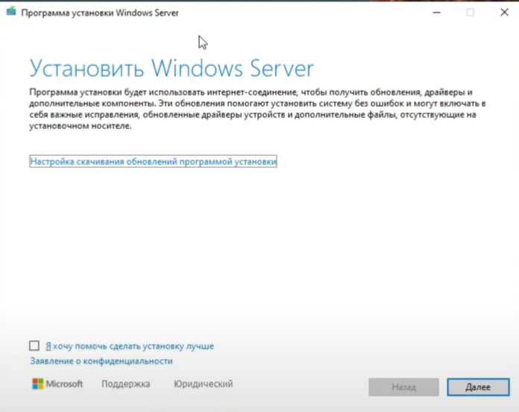Click the 'Я хочу помочь сделать установку лучше' label
519x412 pixels.
(129, 346)
